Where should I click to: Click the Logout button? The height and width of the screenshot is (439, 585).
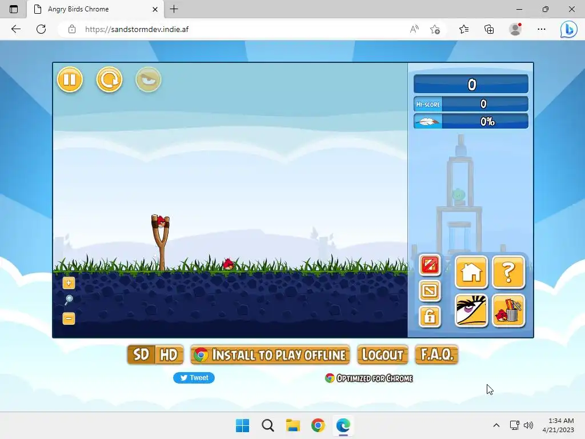pyautogui.click(x=382, y=354)
